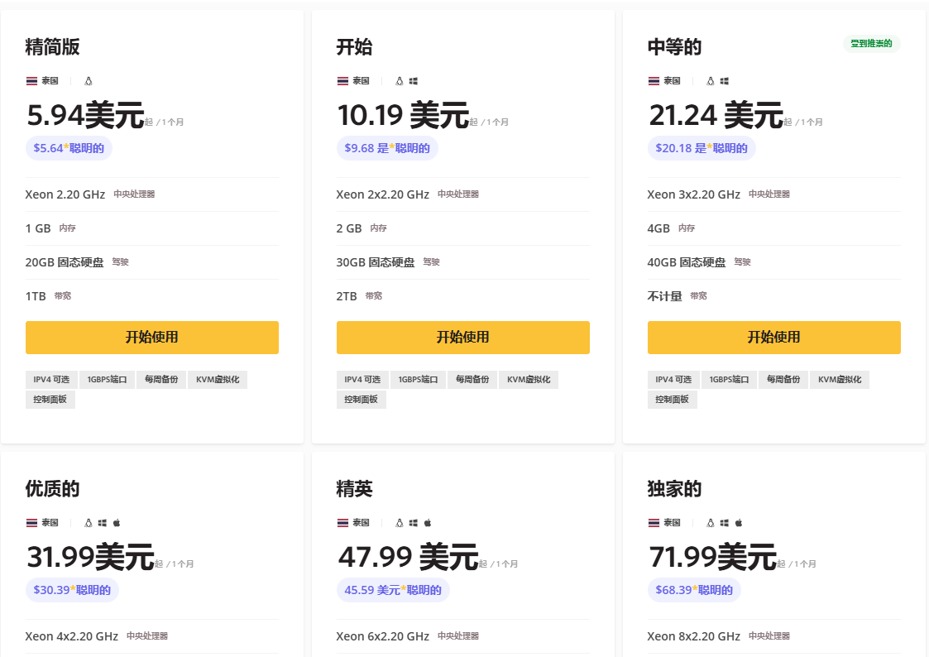Viewport: 929px width, 657px height.
Task: Click the Apple icon in the 独家的 plan
Action: 739,523
